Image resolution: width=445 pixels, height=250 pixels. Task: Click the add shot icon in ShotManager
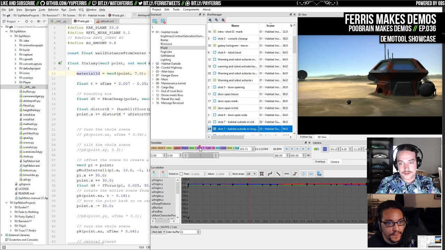[210, 20]
